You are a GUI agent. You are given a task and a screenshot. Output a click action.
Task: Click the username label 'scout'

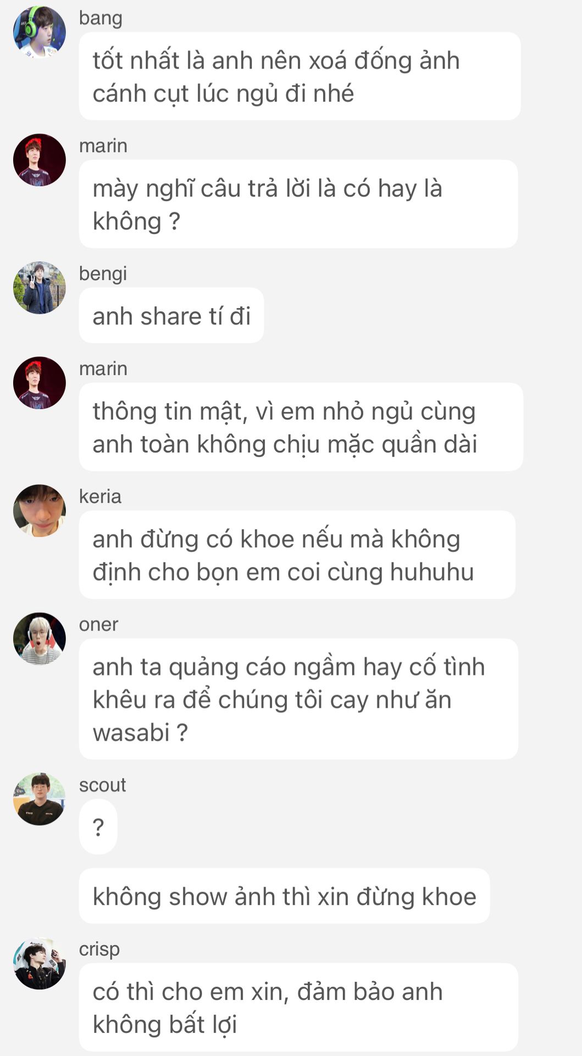coord(102,785)
